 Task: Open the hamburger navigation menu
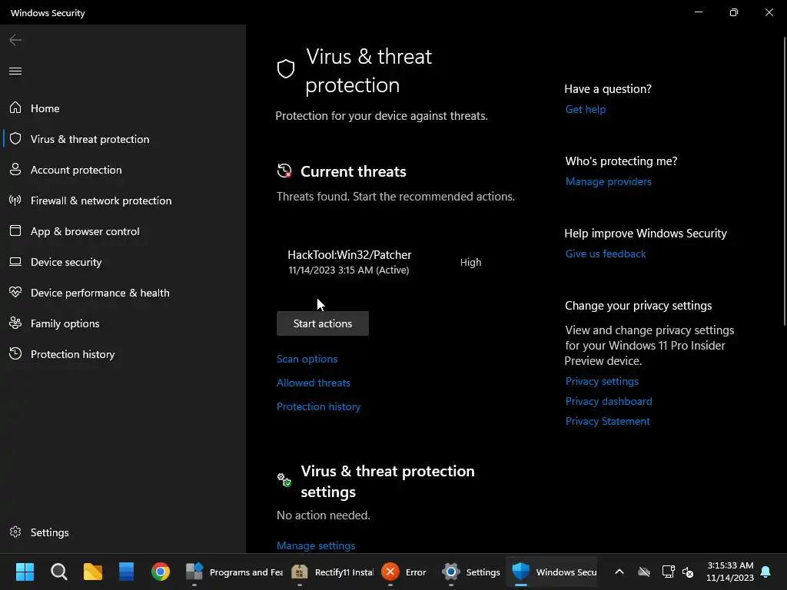coord(15,71)
